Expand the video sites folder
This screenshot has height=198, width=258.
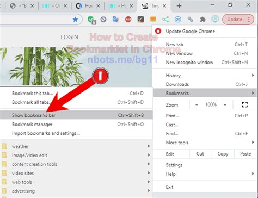pyautogui.click(x=76, y=173)
